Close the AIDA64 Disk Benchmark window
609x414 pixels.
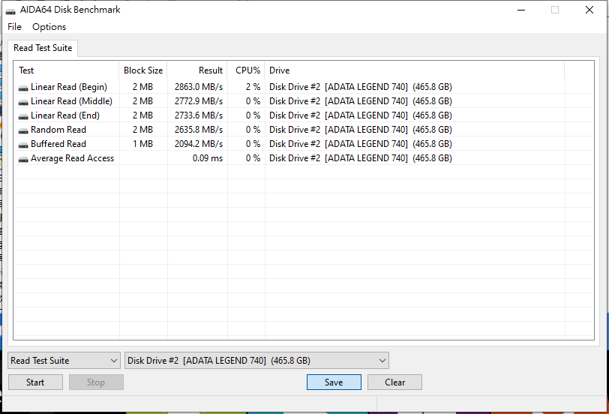tap(589, 10)
